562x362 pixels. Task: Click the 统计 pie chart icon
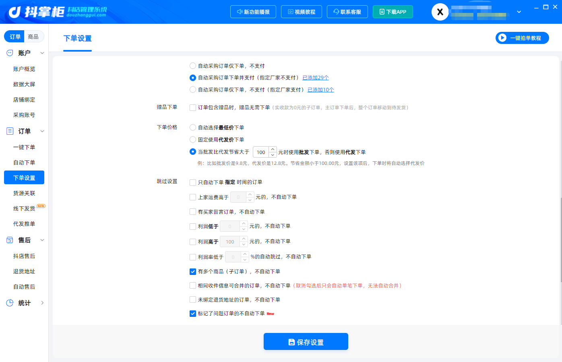point(10,303)
